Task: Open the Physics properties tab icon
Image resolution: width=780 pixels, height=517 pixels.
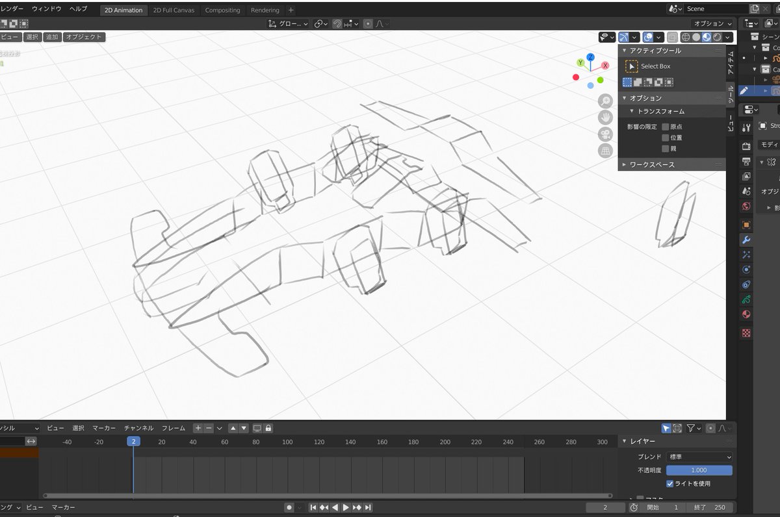Action: (x=746, y=270)
